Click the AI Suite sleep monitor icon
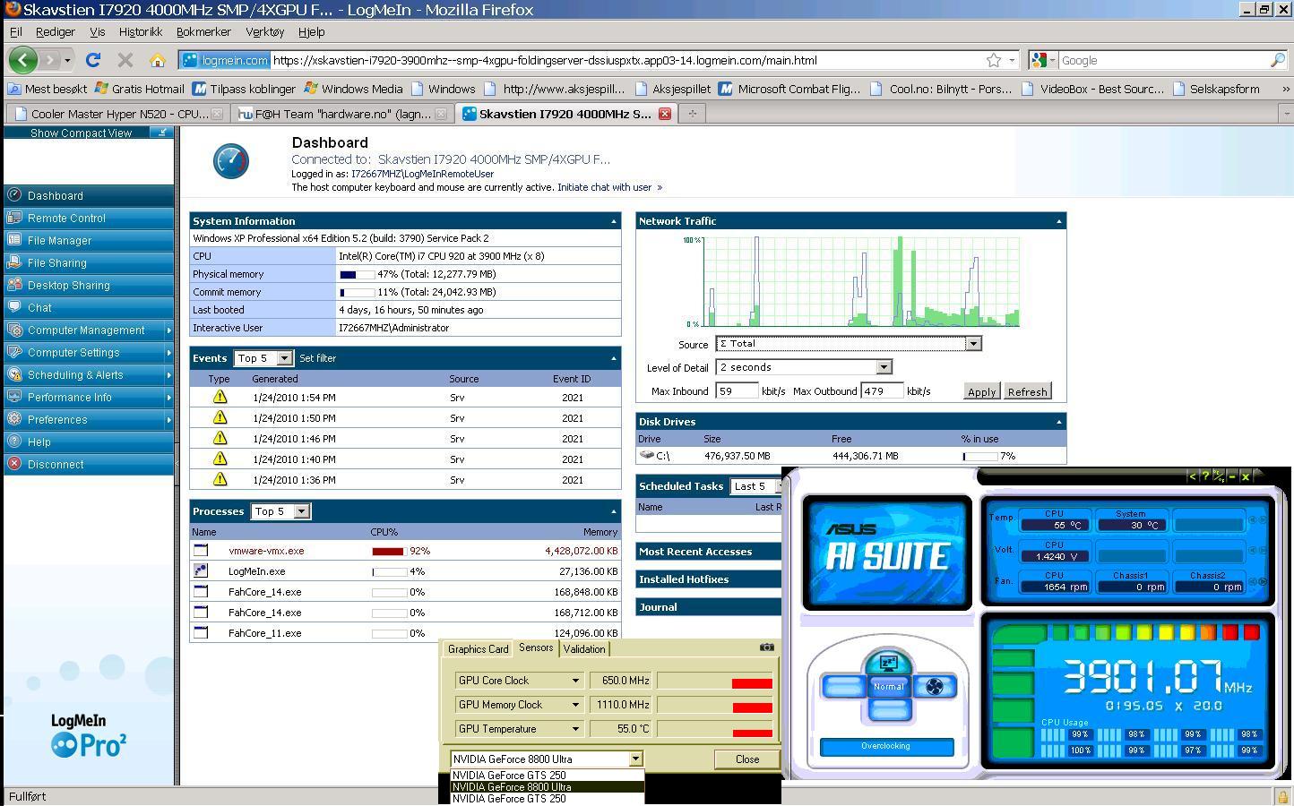Screen dimensions: 1294x806 pyautogui.click(x=888, y=664)
